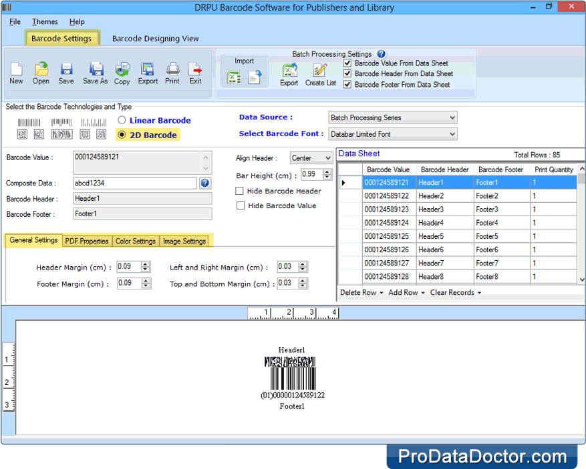This screenshot has height=469, width=586.
Task: Click the Import Excel sheet icon
Action: [x=234, y=77]
